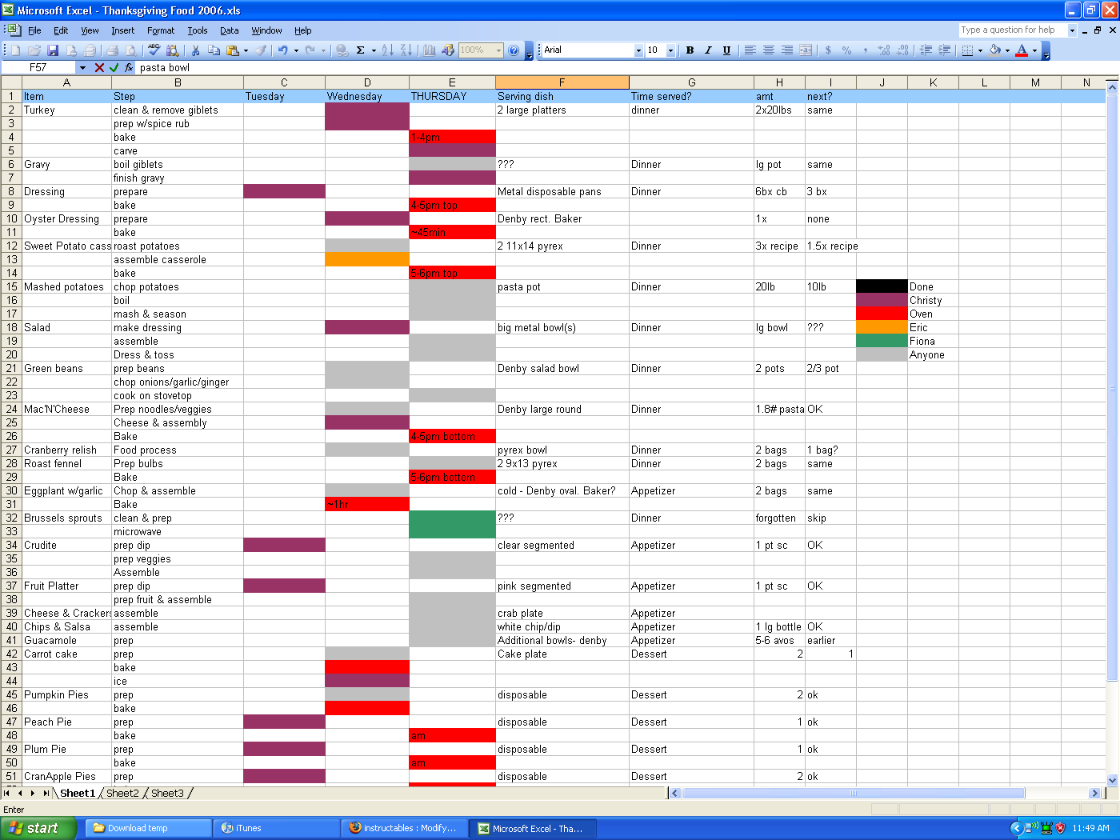The height and width of the screenshot is (840, 1120).
Task: Cancel the formula entry with the X button
Action: pos(98,68)
